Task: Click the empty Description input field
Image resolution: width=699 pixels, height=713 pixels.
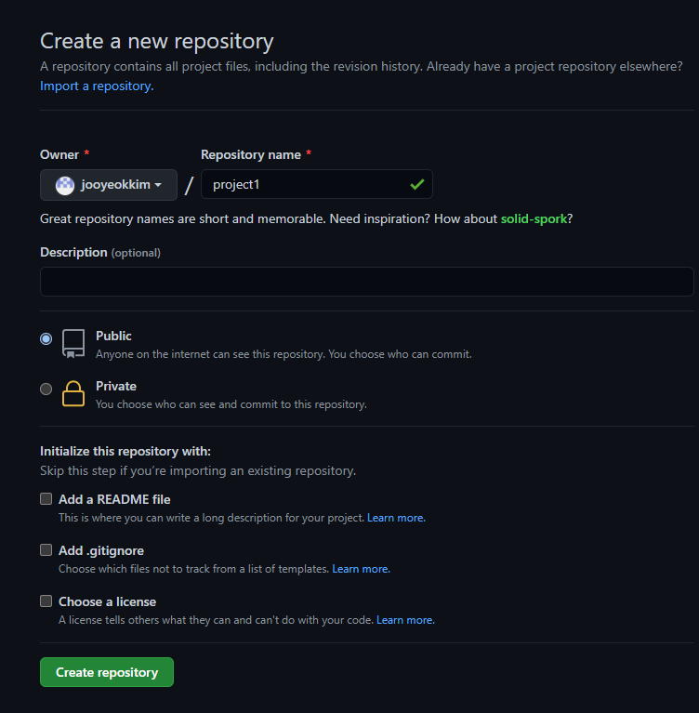Action: [x=367, y=282]
